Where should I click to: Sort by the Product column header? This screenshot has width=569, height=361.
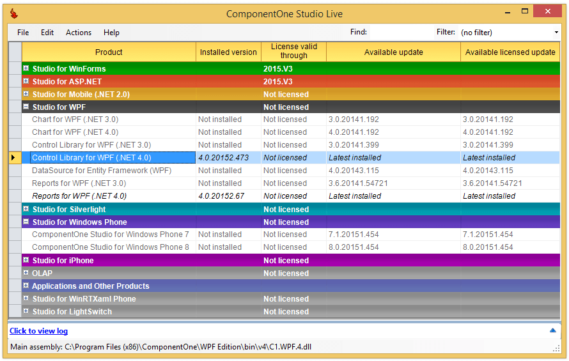point(109,52)
